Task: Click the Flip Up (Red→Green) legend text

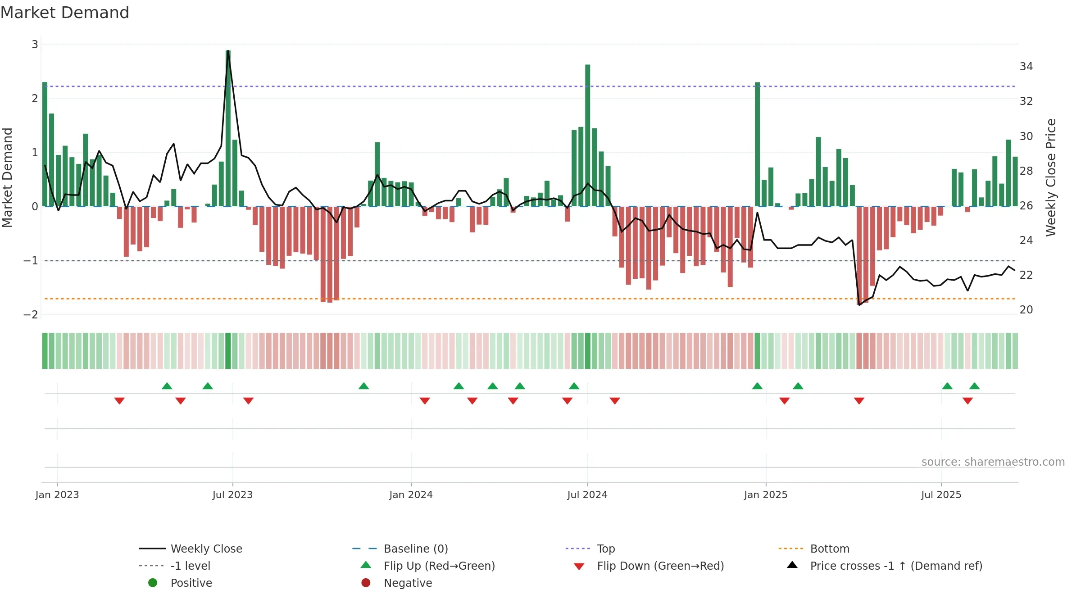Action: point(439,566)
